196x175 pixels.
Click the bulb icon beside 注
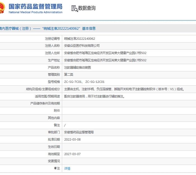[55, 168]
